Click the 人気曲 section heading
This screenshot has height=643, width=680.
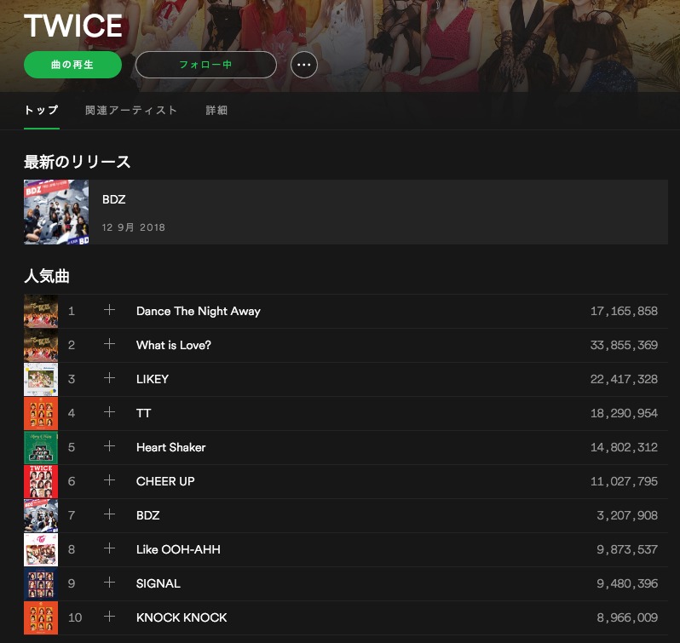[47, 276]
